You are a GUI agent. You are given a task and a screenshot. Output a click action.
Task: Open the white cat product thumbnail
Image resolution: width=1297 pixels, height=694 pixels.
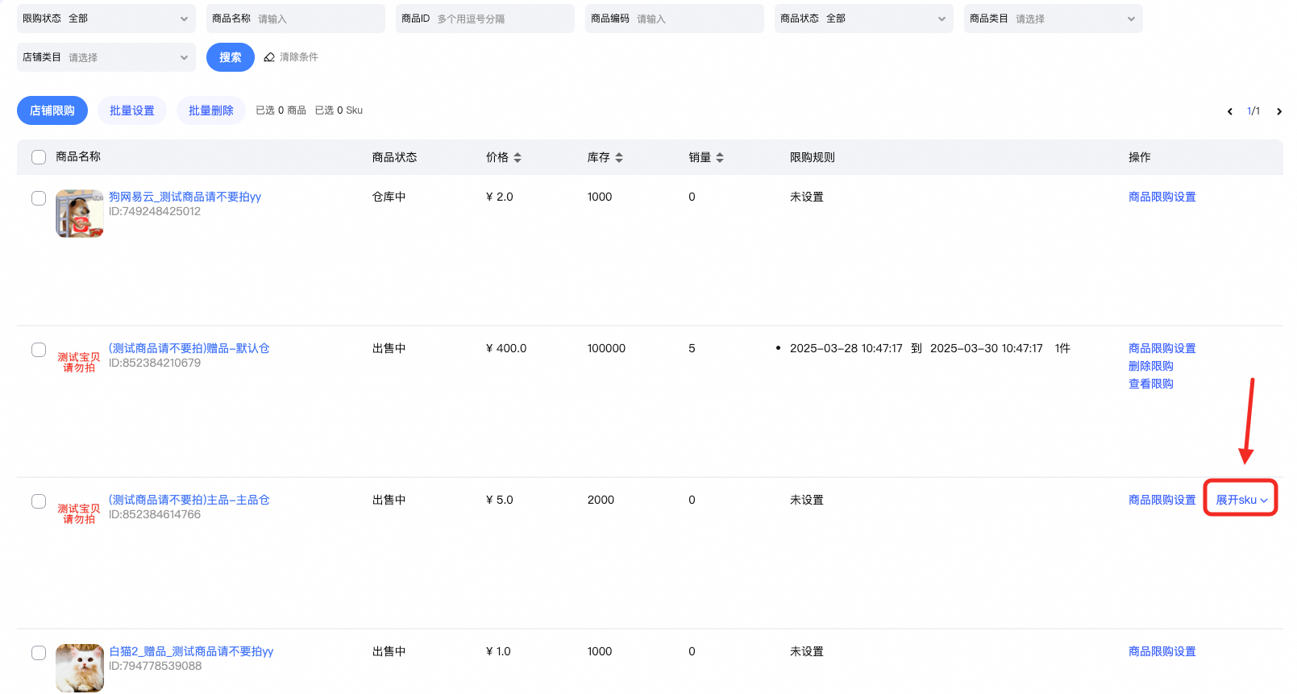(80, 668)
